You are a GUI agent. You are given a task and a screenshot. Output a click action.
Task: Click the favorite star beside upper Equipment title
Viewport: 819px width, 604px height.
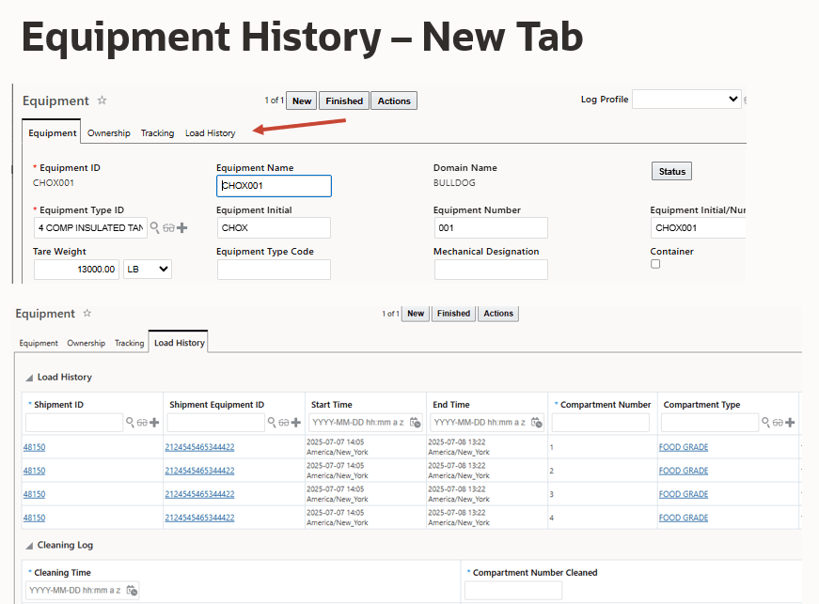click(x=102, y=101)
